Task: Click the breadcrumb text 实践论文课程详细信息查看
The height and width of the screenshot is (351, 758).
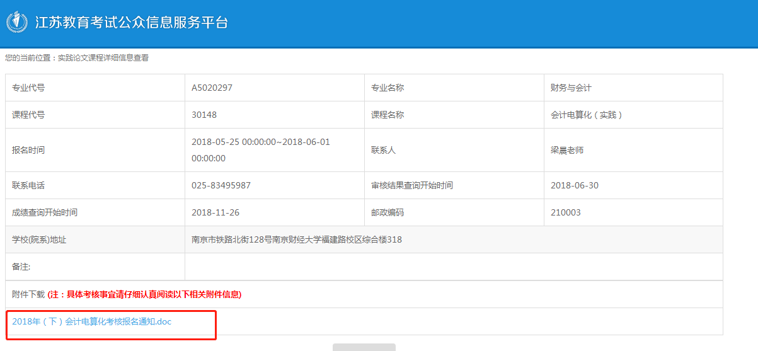Action: coord(103,58)
